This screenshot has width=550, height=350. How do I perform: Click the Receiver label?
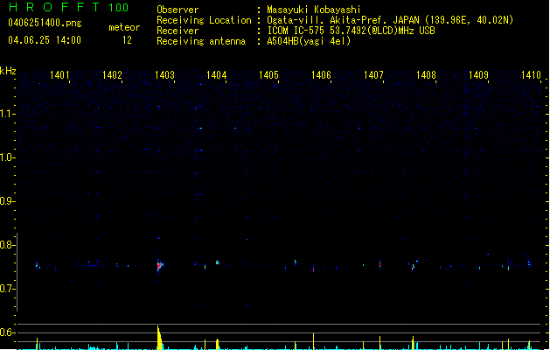pyautogui.click(x=178, y=31)
